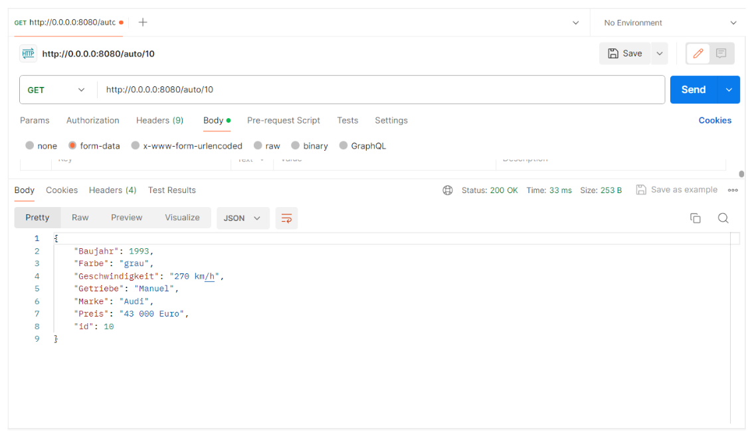The height and width of the screenshot is (432, 748).
Task: Click the globe network icon near Status
Action: (x=448, y=190)
